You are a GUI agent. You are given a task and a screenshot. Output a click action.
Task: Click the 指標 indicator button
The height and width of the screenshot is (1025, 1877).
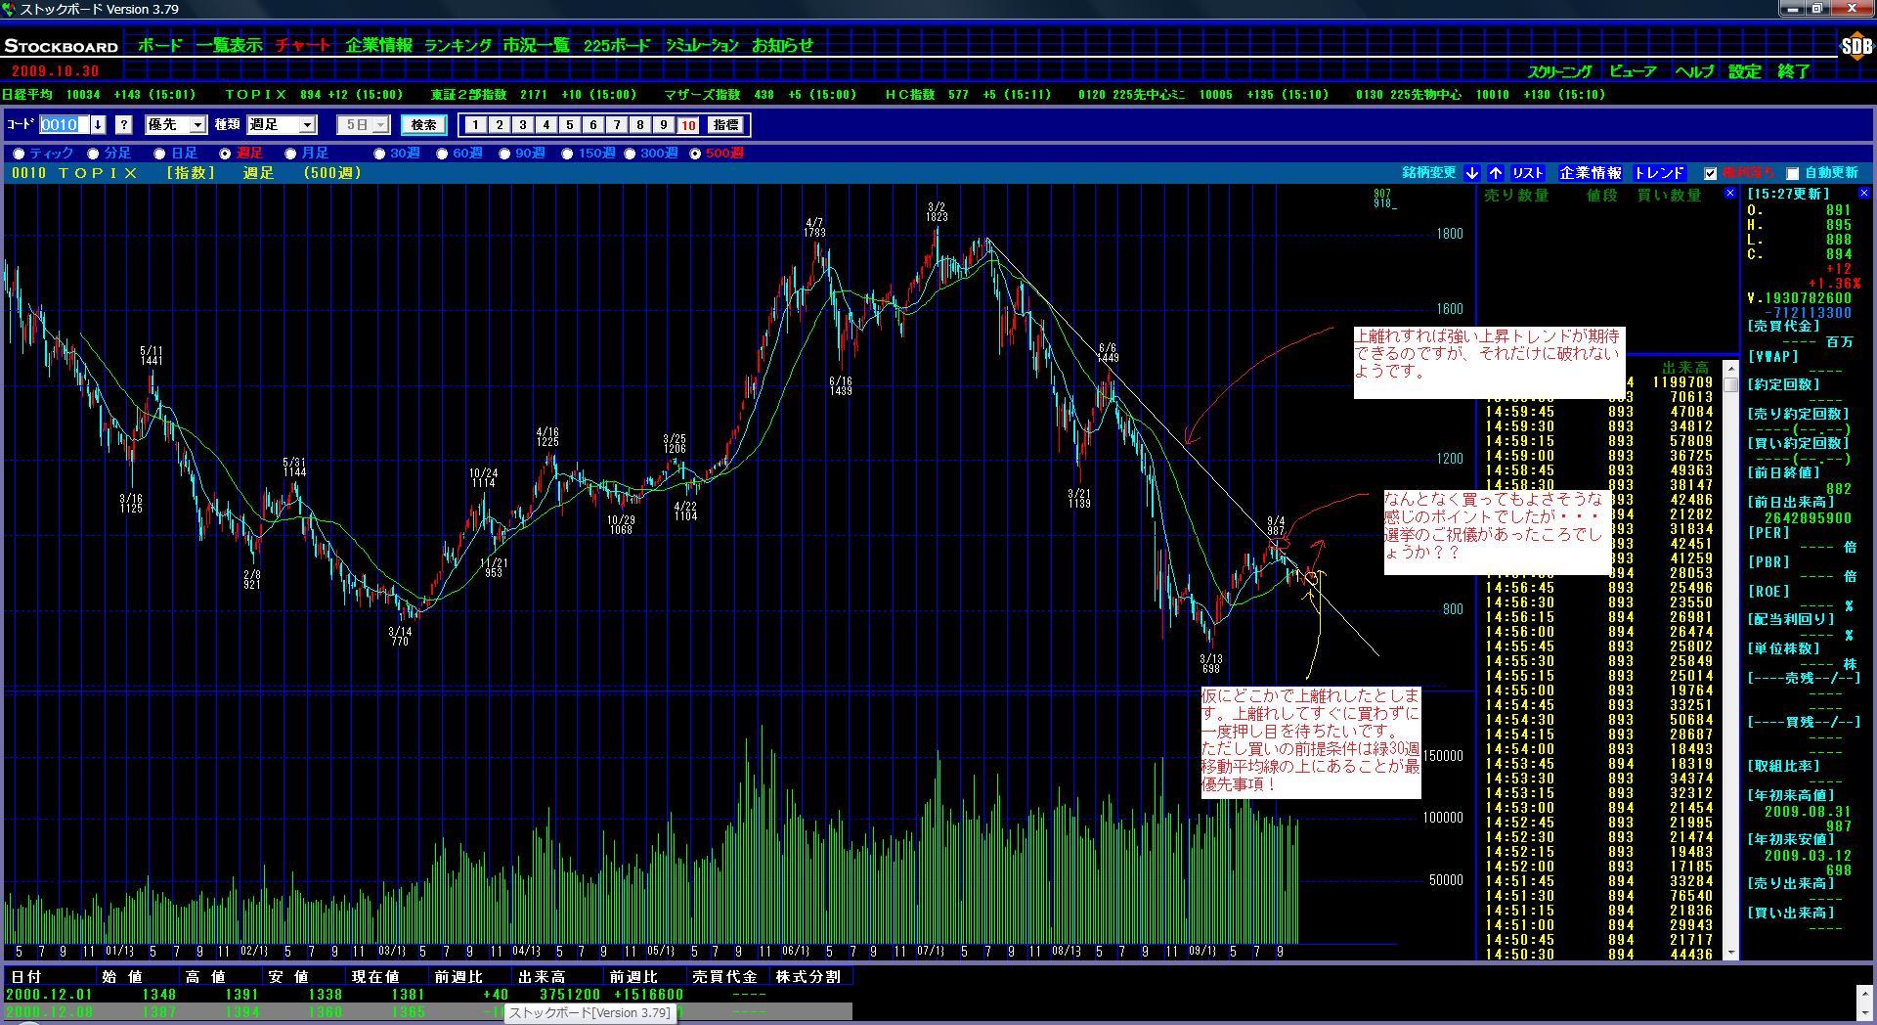tap(725, 124)
